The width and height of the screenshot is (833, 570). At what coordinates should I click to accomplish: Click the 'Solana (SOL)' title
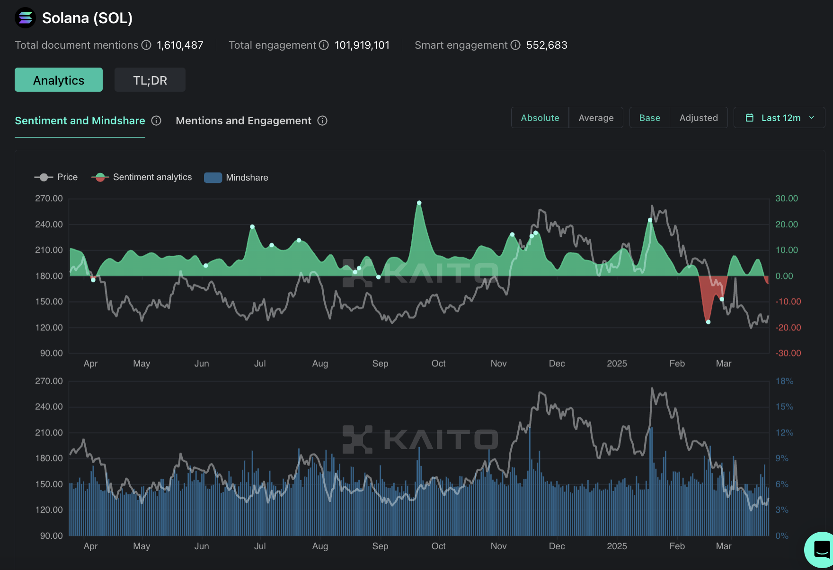click(x=87, y=18)
